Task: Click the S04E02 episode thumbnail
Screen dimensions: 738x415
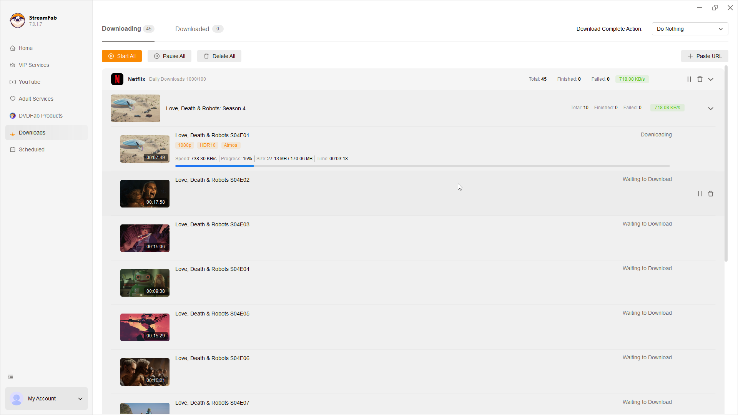Action: click(x=145, y=194)
